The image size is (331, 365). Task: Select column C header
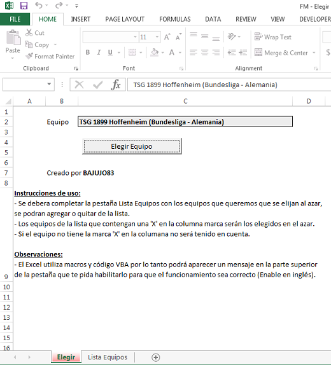(185, 101)
